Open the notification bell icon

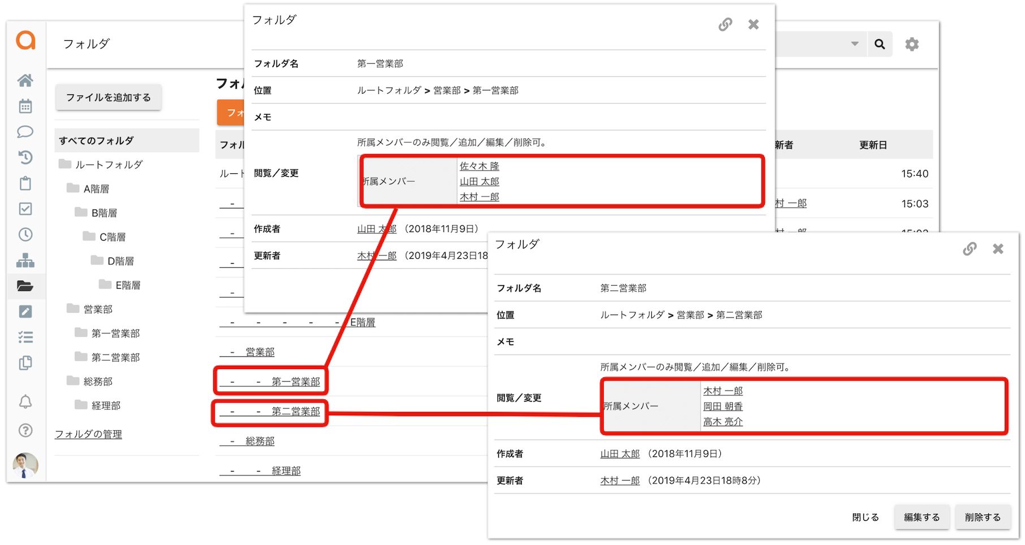point(25,402)
